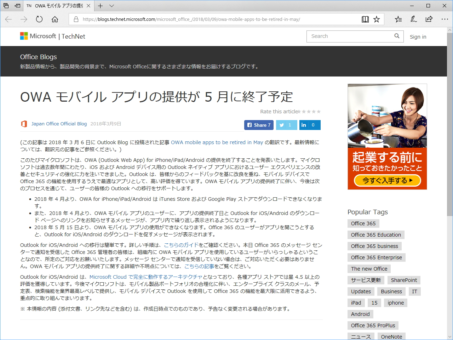The width and height of the screenshot is (453, 340).
Task: Open the Windows Ink workspace
Action: pos(413,19)
